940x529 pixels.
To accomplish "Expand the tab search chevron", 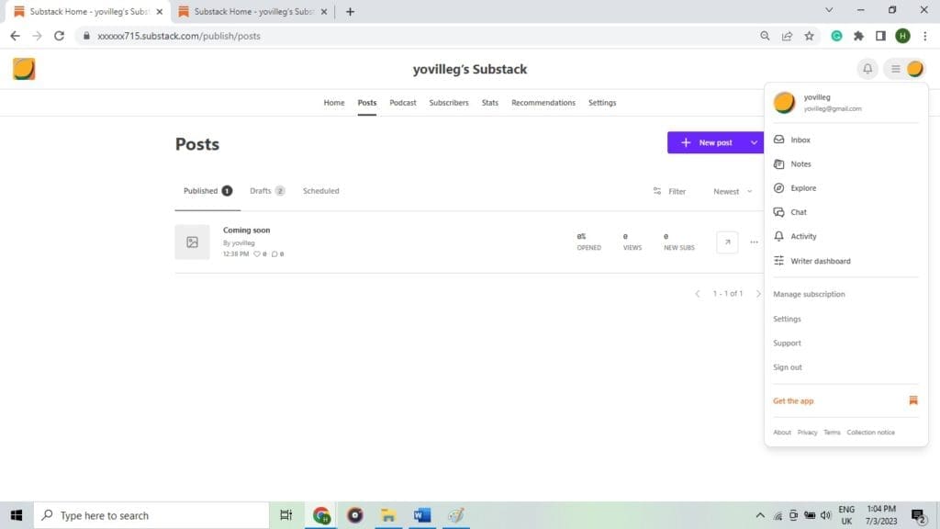I will click(829, 10).
